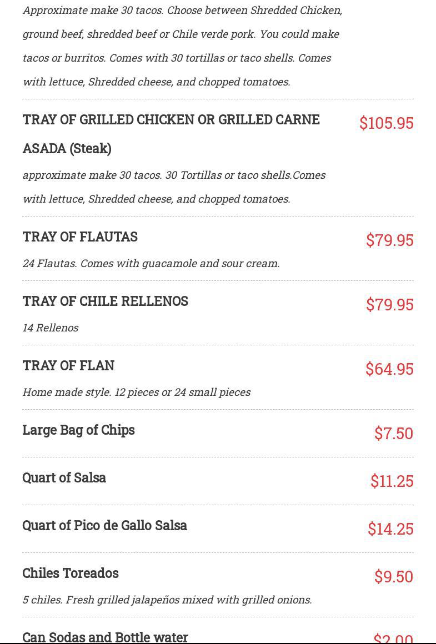Click the $14.25 pico de gallo price
The height and width of the screenshot is (644, 436).
(390, 529)
